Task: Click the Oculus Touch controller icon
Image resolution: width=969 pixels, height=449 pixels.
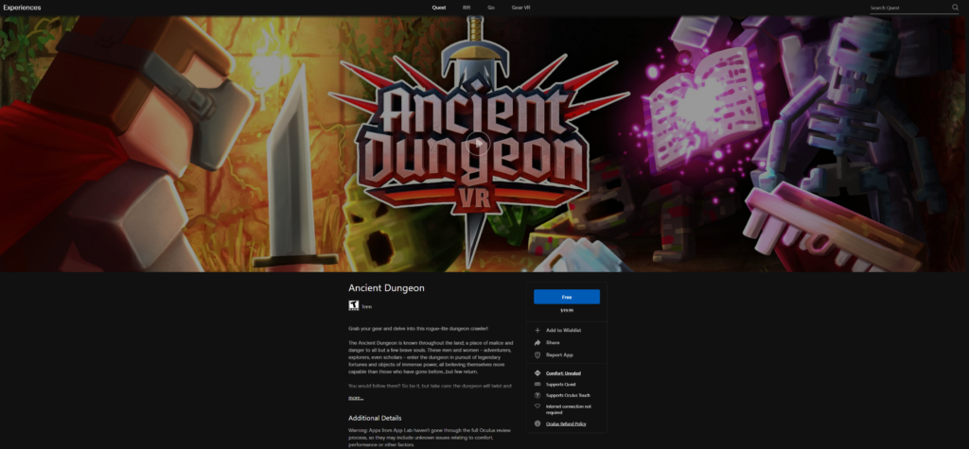Action: [537, 395]
